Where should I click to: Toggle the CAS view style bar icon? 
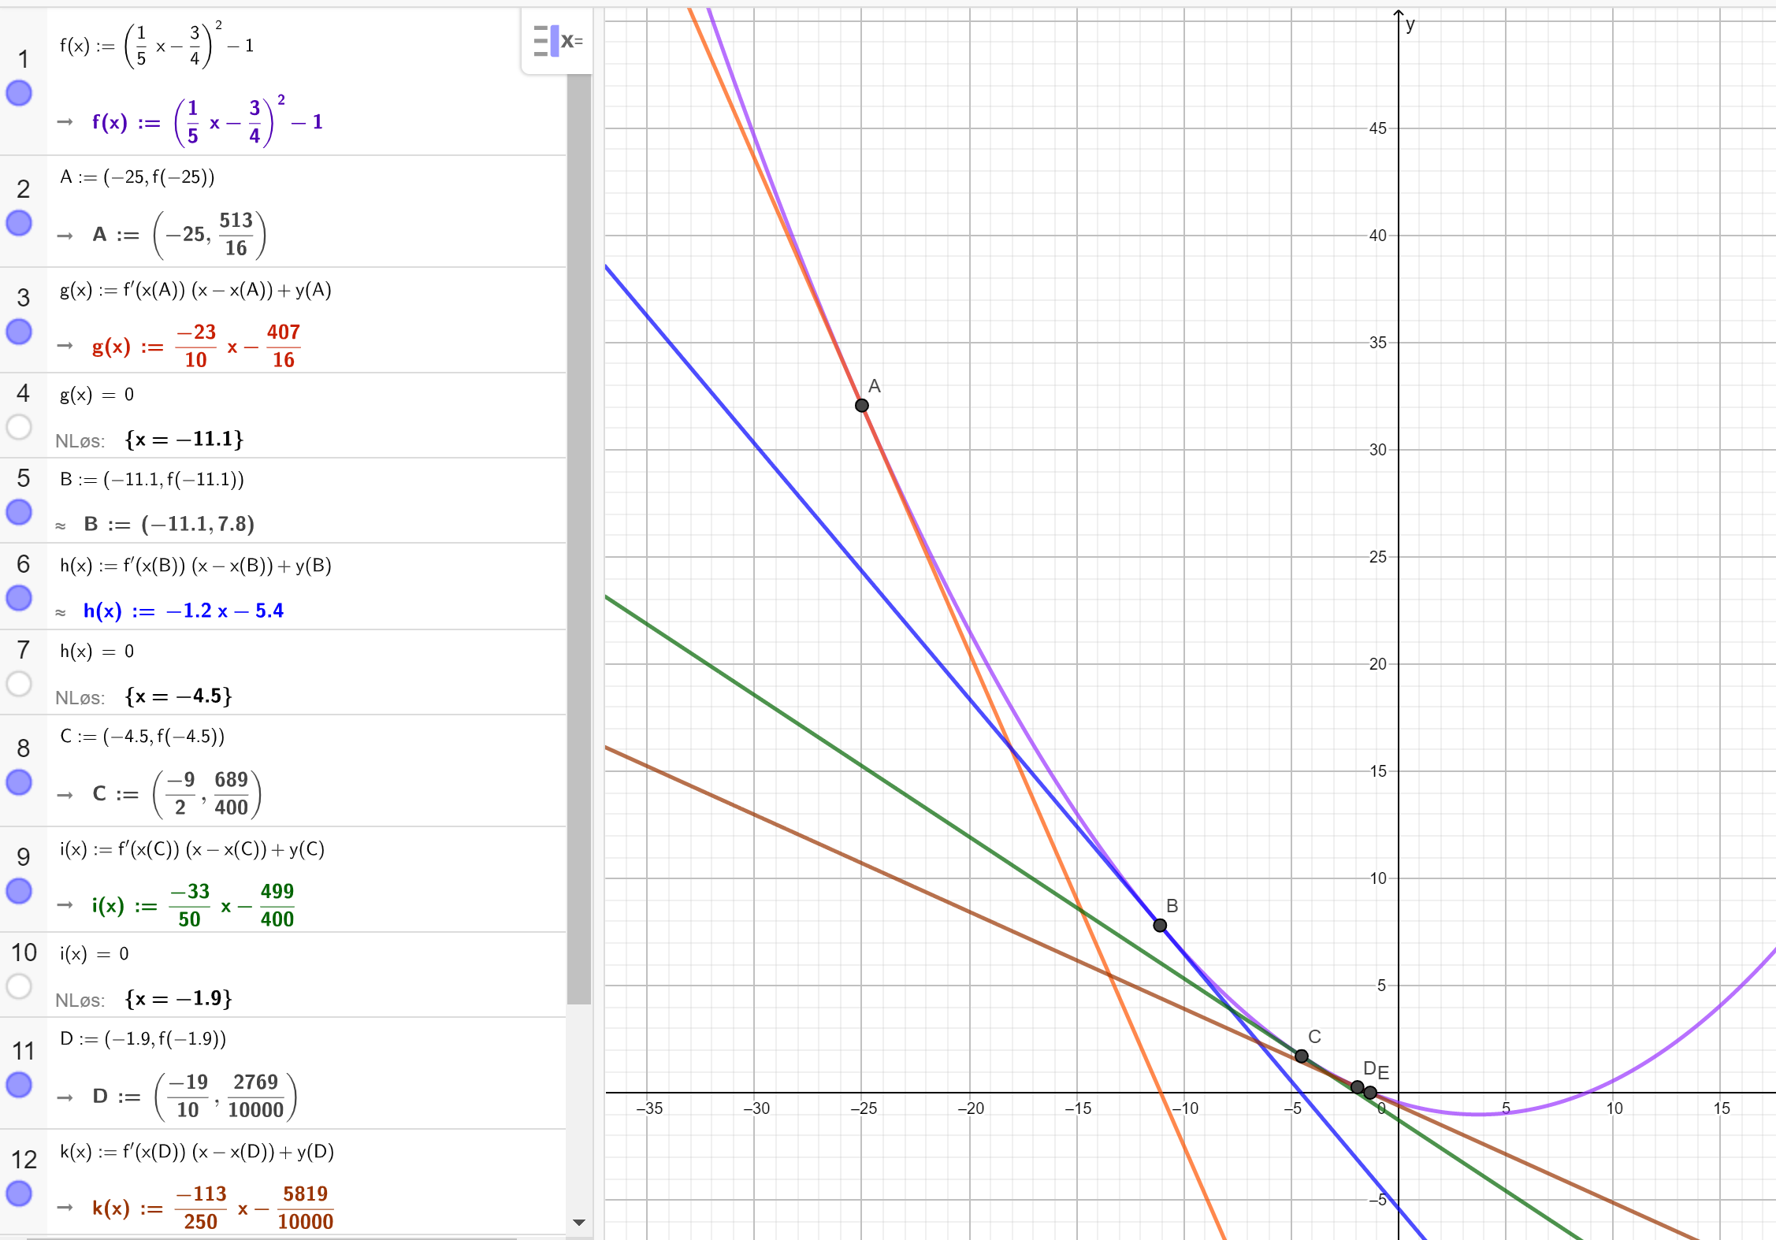tap(557, 41)
